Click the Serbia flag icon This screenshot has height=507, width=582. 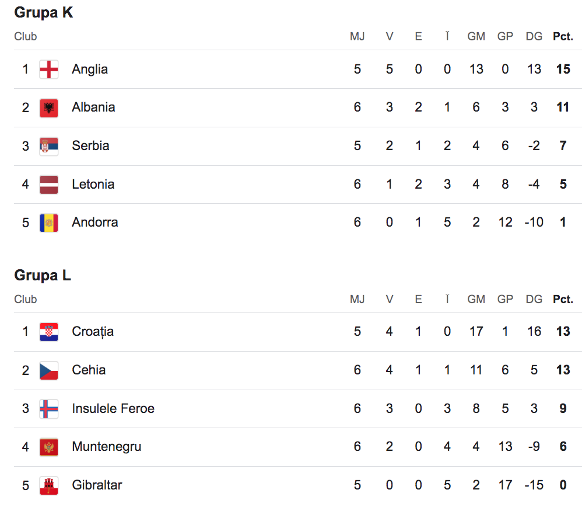click(49, 146)
